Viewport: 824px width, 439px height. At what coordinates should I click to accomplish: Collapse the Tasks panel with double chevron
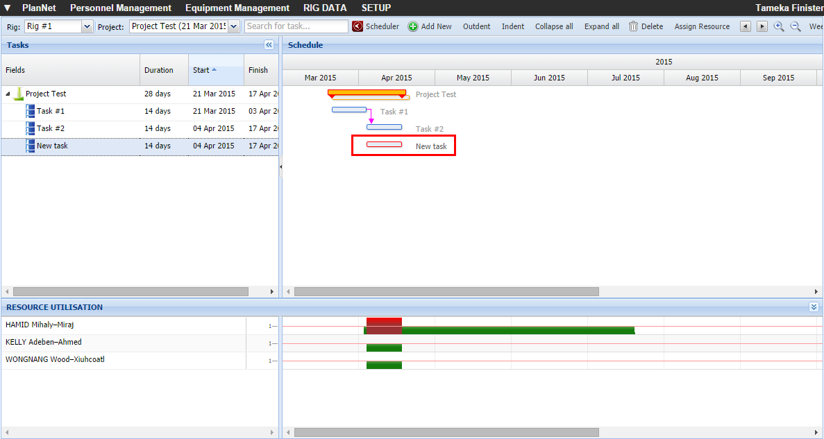coord(269,45)
